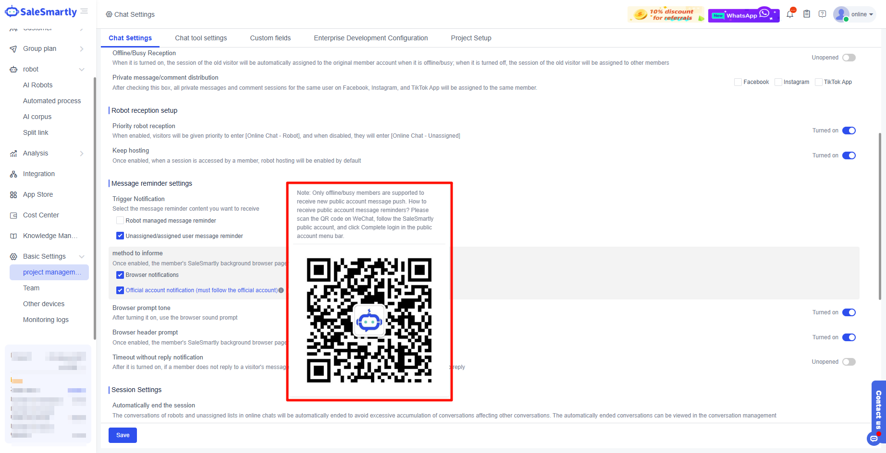Click the Chat Settings gear icon in header
Viewport: 886px width, 453px height.
[x=109, y=14]
